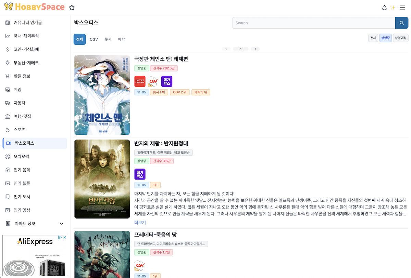The height and width of the screenshot is (278, 411).
Task: Switch to the 롯시 tab
Action: pyautogui.click(x=108, y=39)
